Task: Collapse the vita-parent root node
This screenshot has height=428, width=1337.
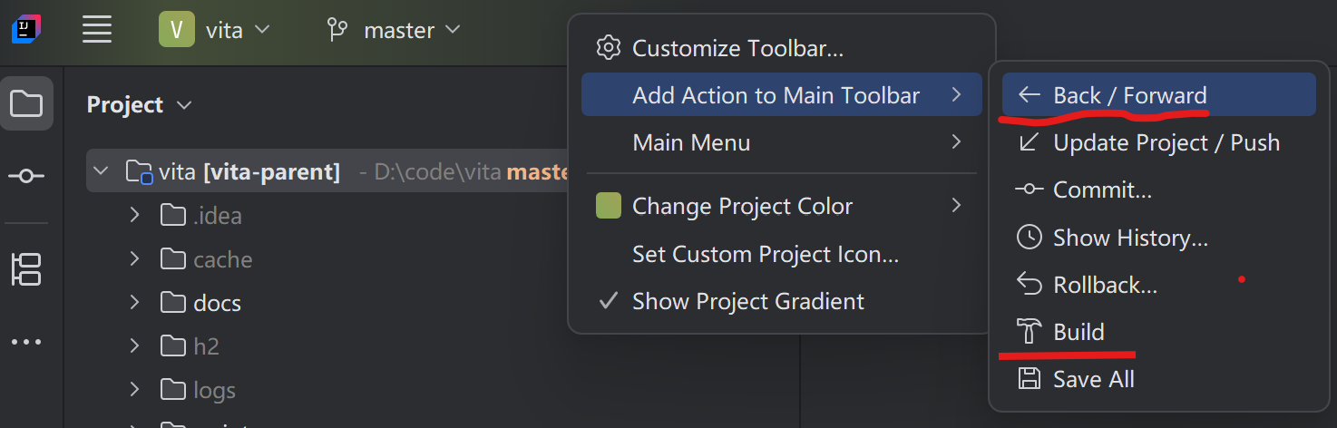Action: pos(102,170)
